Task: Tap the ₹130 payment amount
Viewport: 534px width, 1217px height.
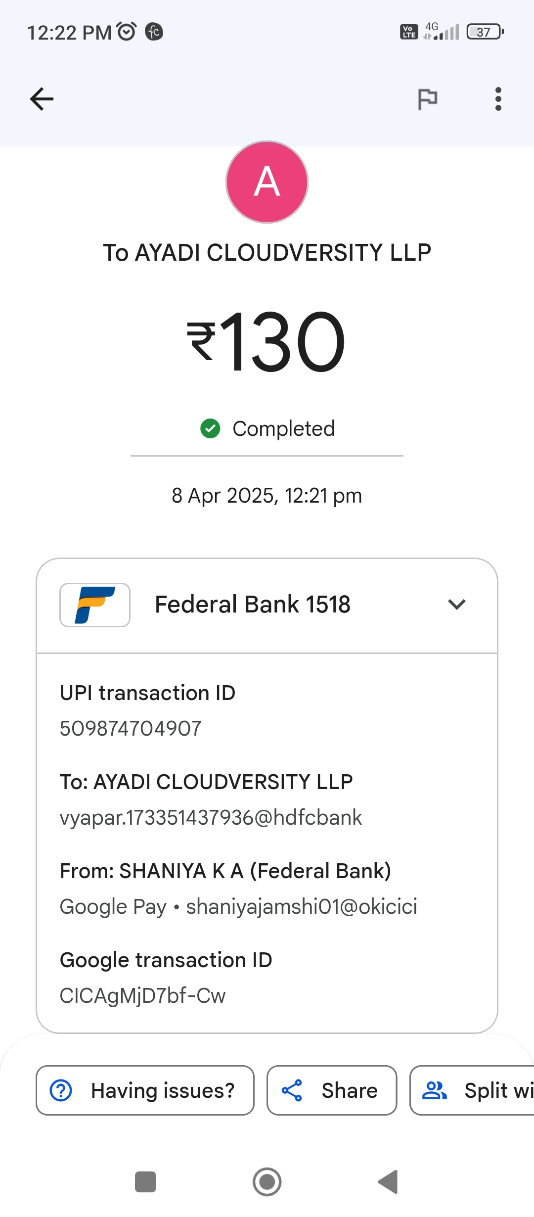Action: [x=267, y=341]
